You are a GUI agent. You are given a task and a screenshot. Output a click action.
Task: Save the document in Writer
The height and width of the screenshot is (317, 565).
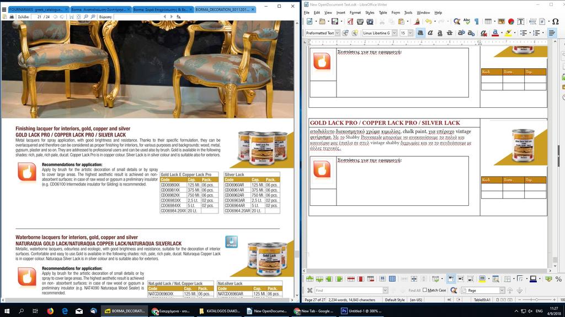tap(335, 21)
